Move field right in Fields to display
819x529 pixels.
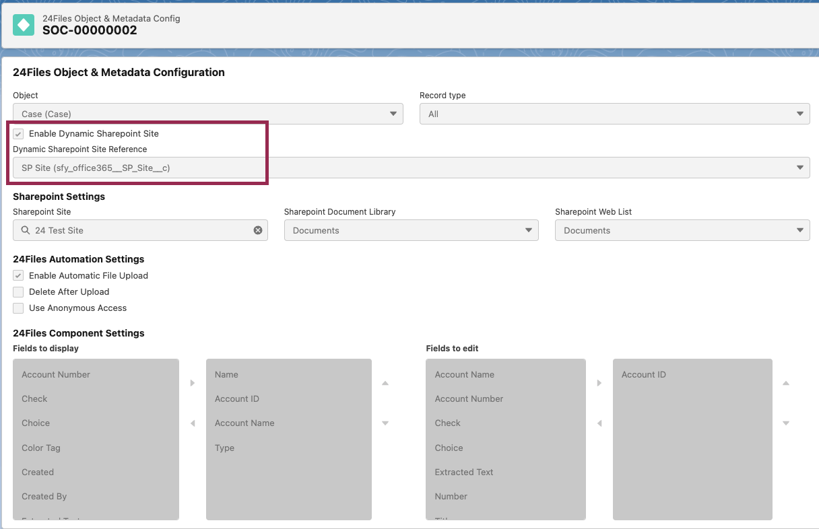point(193,383)
